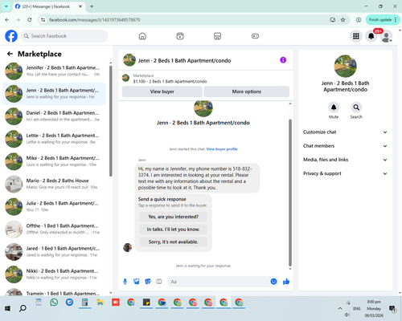Image resolution: width=402 pixels, height=321 pixels.
Task: Click the chat list scrollbar
Action: (x=111, y=121)
